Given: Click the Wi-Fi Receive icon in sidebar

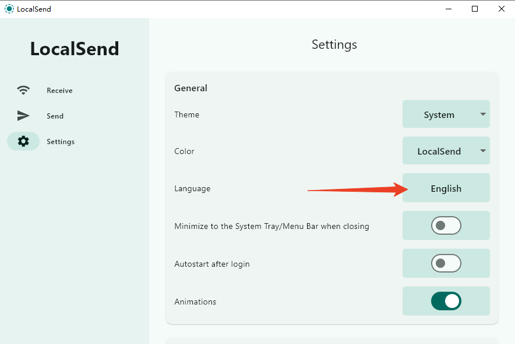Looking at the screenshot, I should click(23, 91).
